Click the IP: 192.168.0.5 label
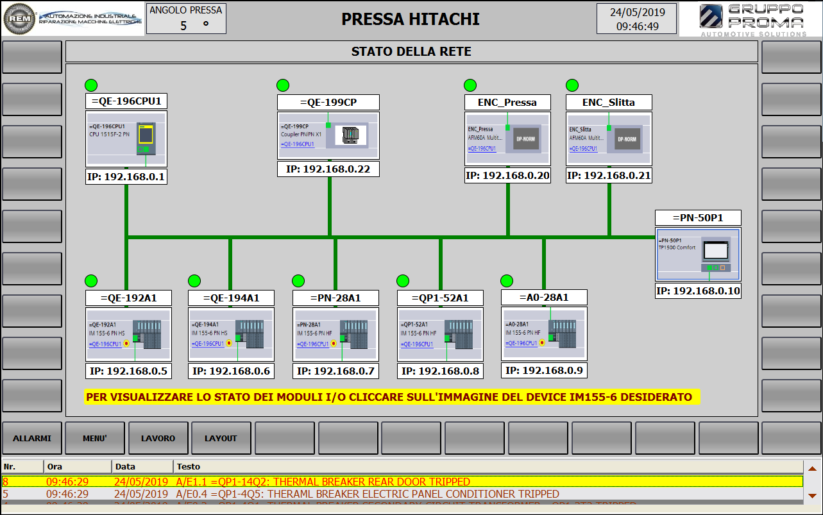 (129, 371)
